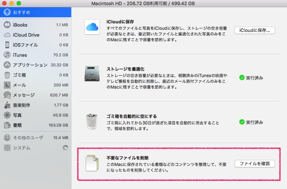This screenshot has width=287, height=189.
Task: Maximize the window with green button
Action: click(19, 3)
